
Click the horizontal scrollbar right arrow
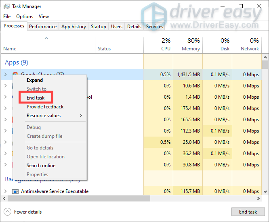point(258,198)
